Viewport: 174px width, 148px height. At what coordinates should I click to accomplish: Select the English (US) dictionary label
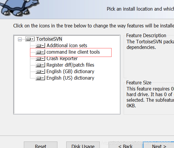[70, 78]
